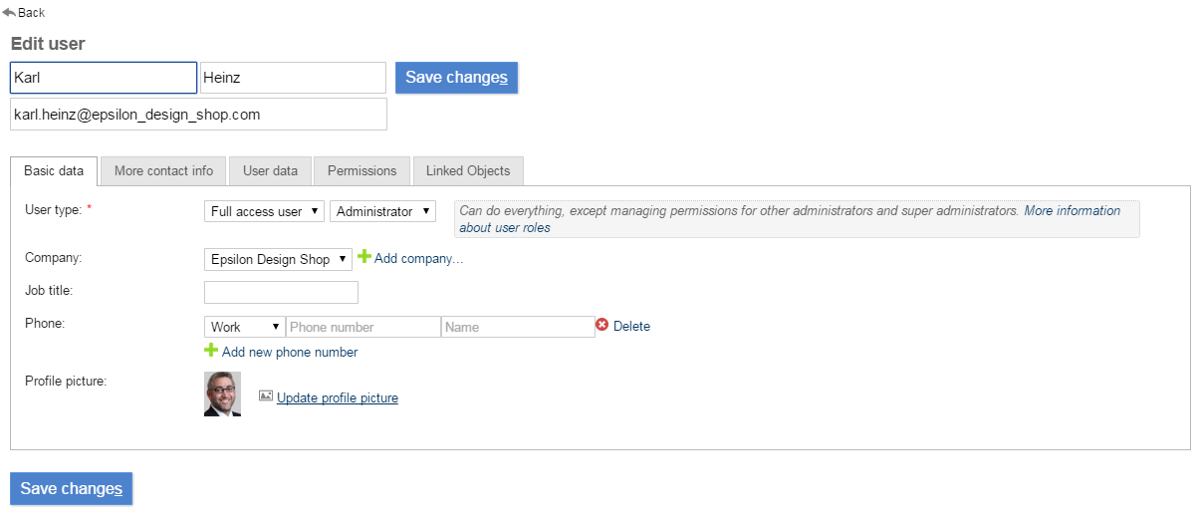Click the green plus add phone icon

click(x=211, y=351)
